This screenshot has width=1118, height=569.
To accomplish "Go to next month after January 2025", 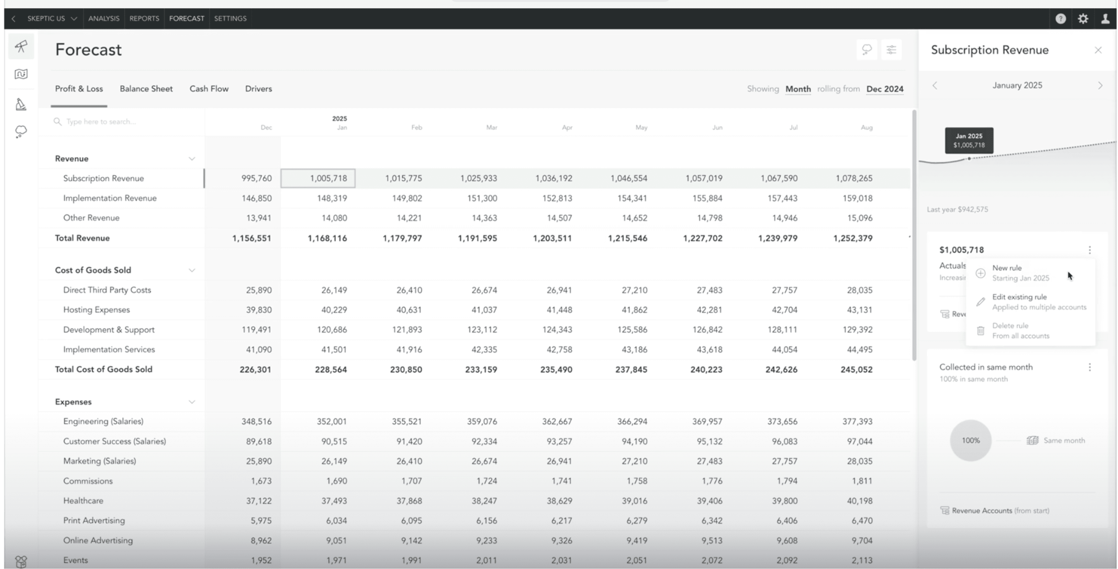I will click(1100, 85).
